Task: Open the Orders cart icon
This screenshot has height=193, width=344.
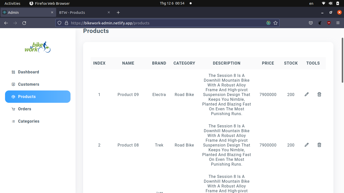Action: tap(13, 109)
